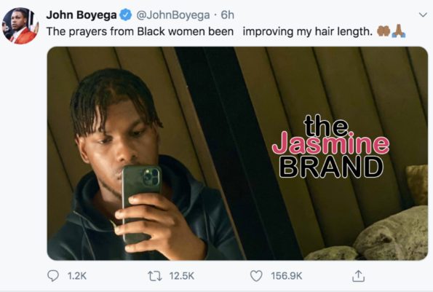
Task: Expand the attached mirror selfie photo
Action: click(x=237, y=154)
